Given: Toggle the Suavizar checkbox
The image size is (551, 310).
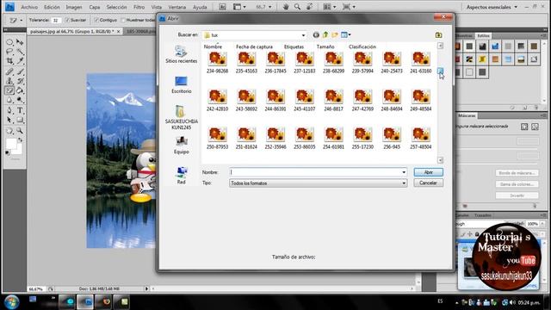Looking at the screenshot, I should [67, 20].
